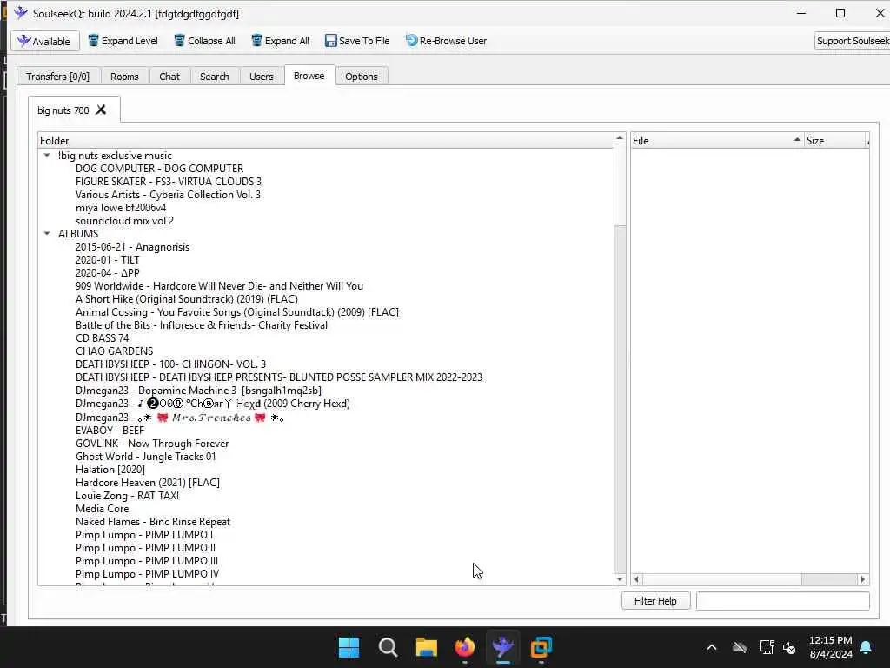Screen dimensions: 890x668
Task: Select EVABOY - BEEF folder
Action: (x=110, y=431)
